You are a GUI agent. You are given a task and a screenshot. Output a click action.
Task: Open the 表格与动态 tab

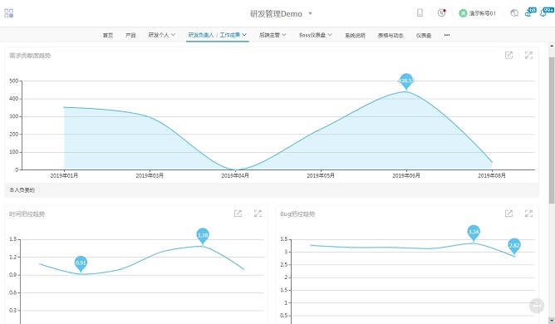point(390,35)
